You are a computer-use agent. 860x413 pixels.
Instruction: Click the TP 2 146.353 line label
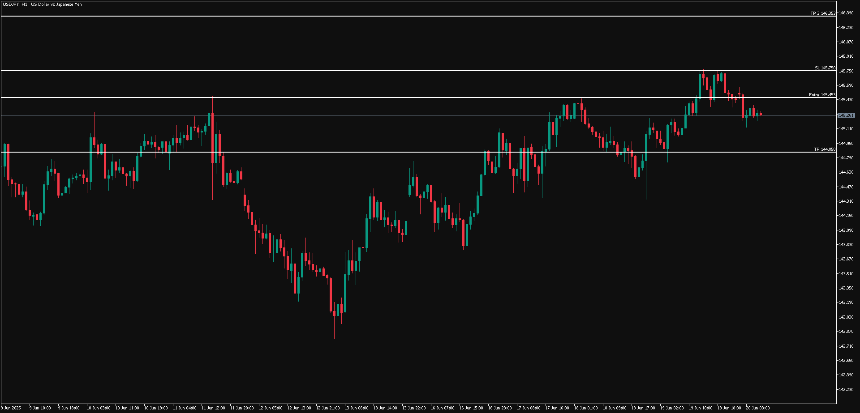(822, 13)
